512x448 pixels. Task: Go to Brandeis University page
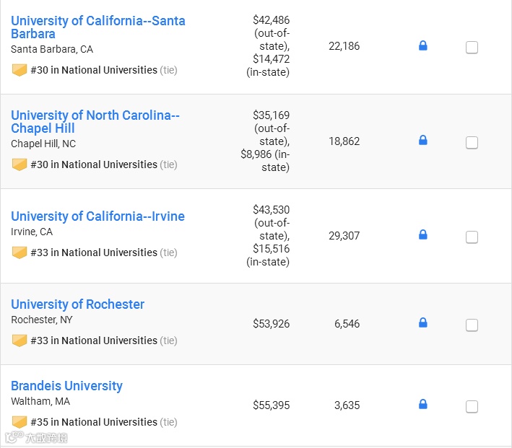[66, 386]
